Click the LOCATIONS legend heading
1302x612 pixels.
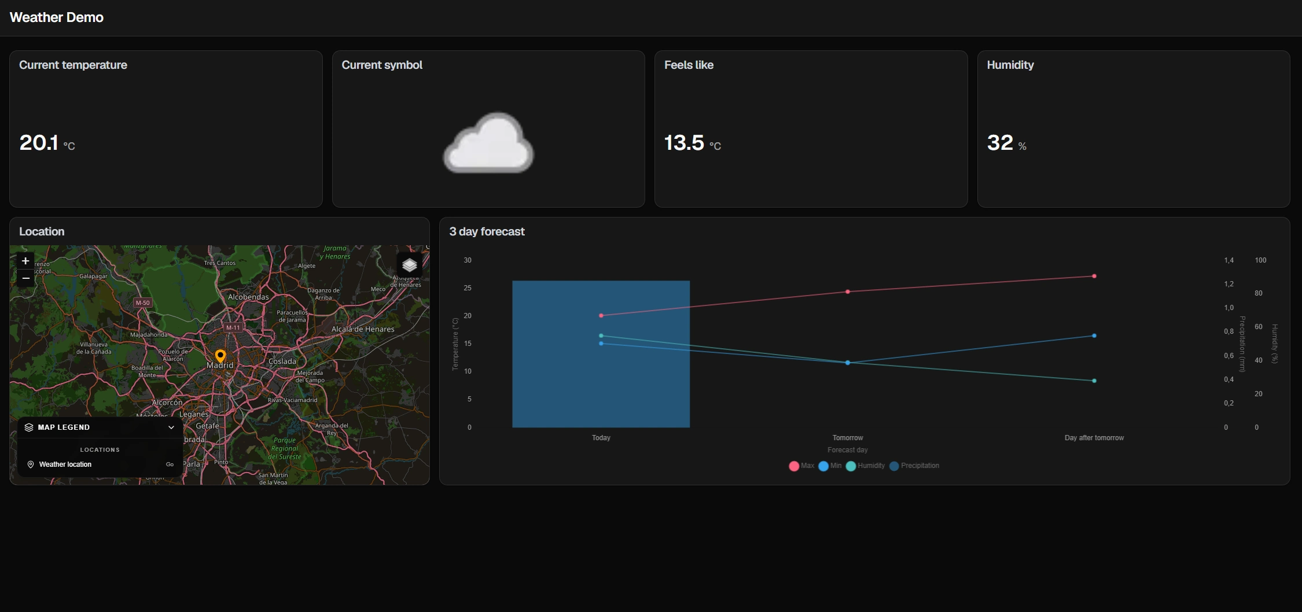point(100,449)
